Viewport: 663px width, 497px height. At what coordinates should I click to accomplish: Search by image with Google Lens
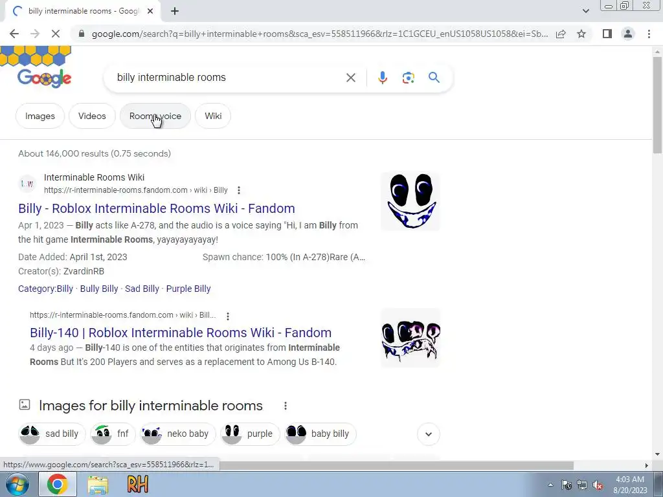click(408, 78)
